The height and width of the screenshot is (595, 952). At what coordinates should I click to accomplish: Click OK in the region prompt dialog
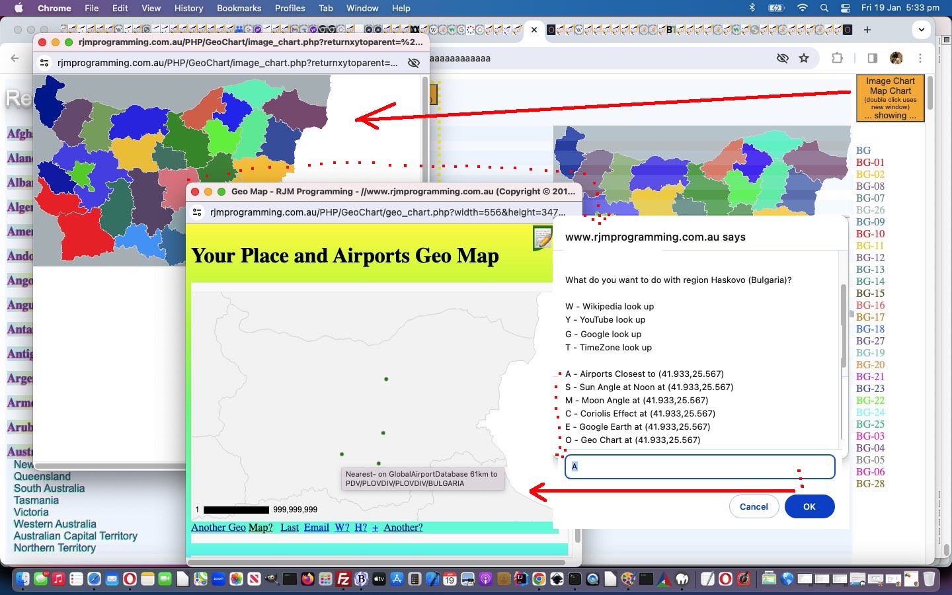click(809, 506)
